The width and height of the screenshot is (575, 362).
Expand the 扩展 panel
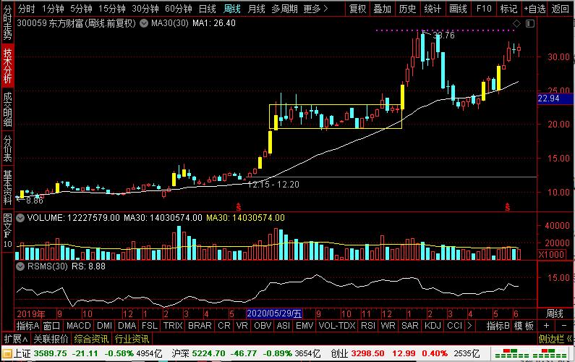tap(15, 339)
